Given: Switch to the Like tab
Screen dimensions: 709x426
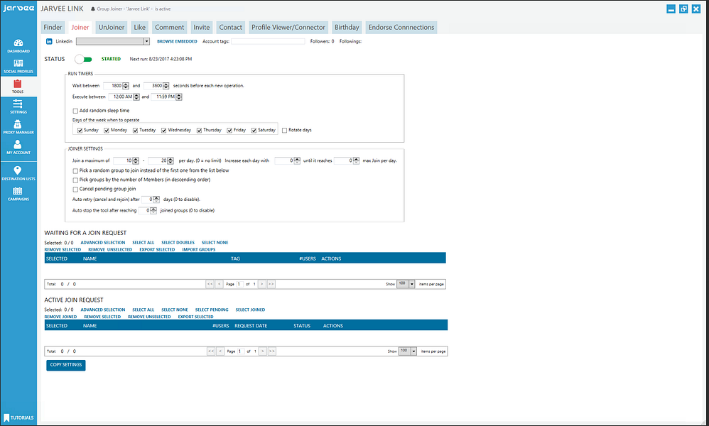Looking at the screenshot, I should [140, 27].
